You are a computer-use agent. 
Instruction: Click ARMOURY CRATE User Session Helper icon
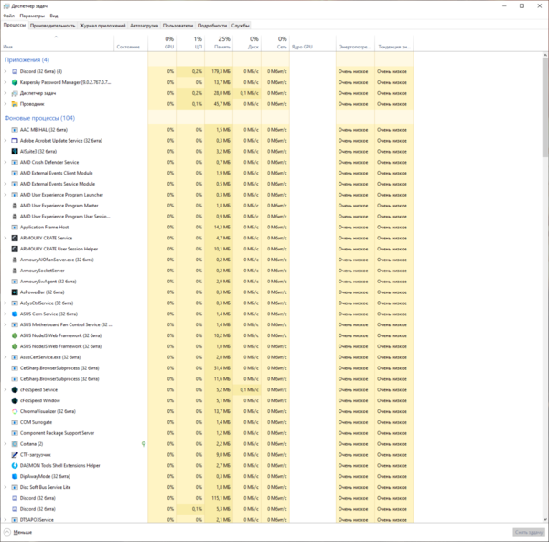[x=15, y=249]
